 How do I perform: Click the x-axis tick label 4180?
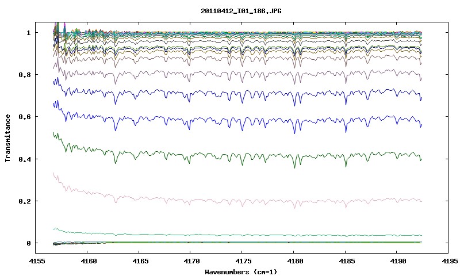click(x=294, y=261)
